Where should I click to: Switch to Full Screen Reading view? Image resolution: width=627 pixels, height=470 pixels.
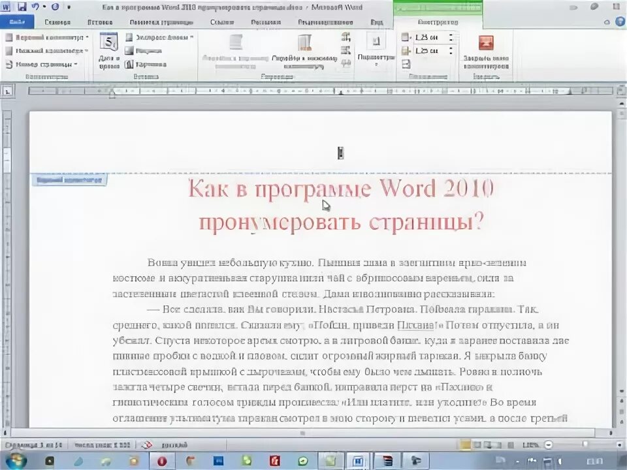[477, 445]
